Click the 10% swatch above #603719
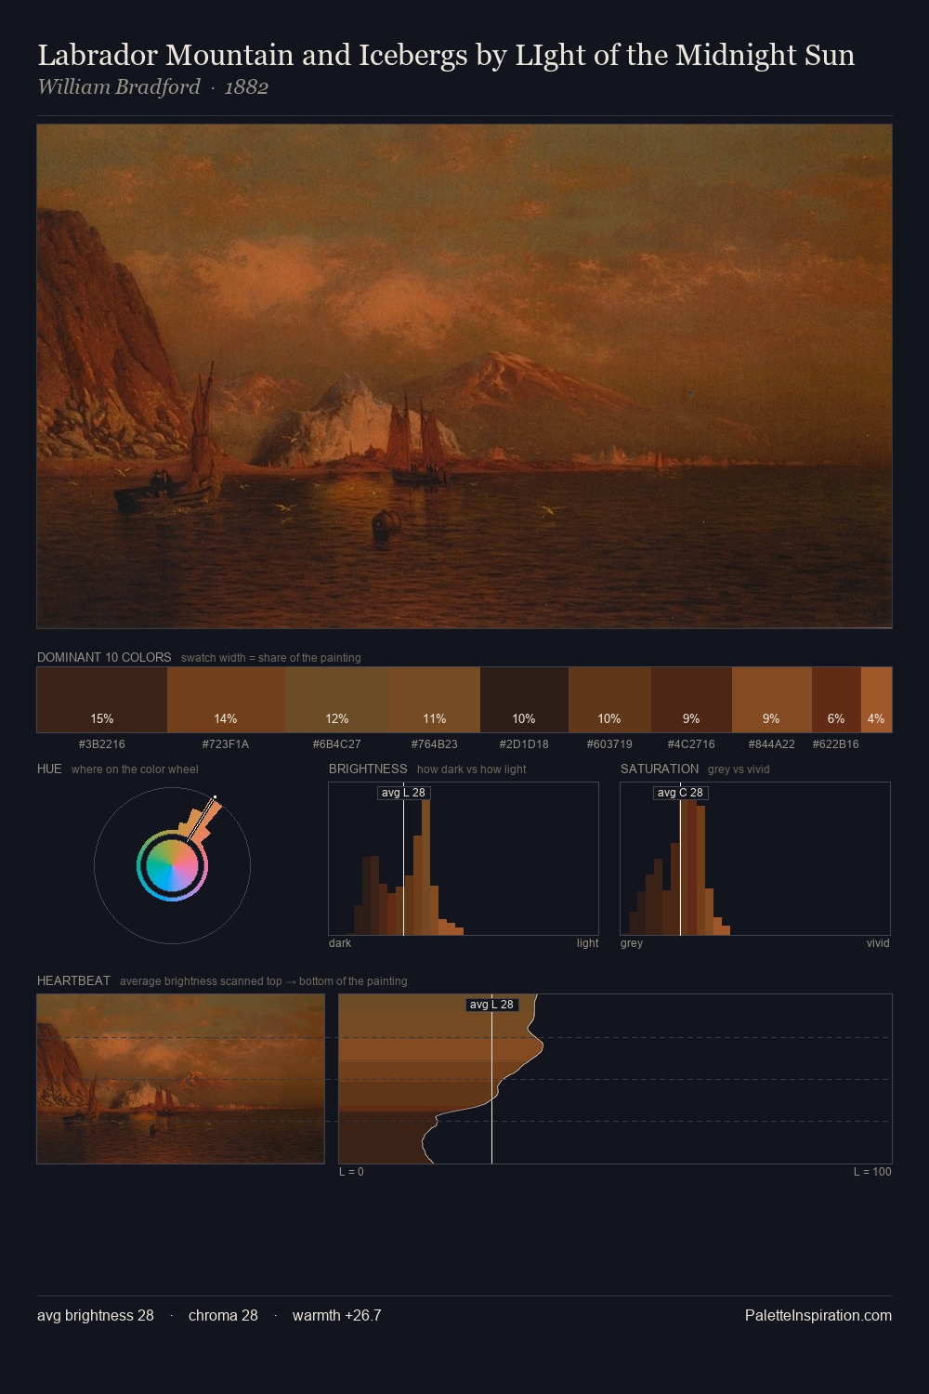 [x=609, y=700]
